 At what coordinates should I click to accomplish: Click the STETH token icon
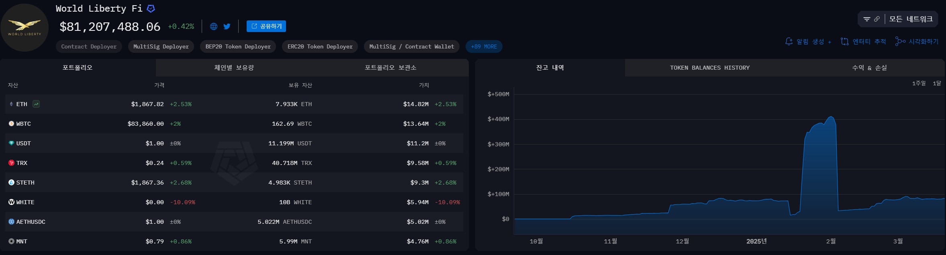[x=11, y=183]
